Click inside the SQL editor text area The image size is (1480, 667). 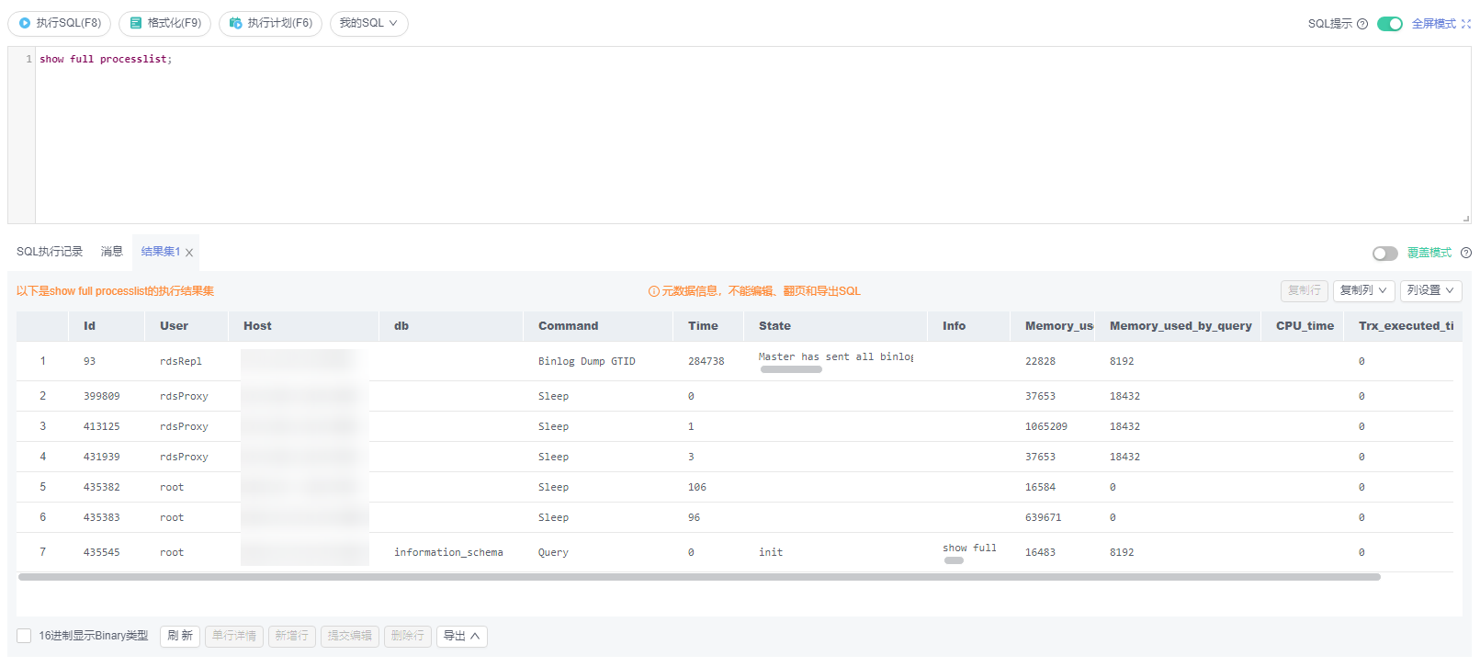pos(735,138)
